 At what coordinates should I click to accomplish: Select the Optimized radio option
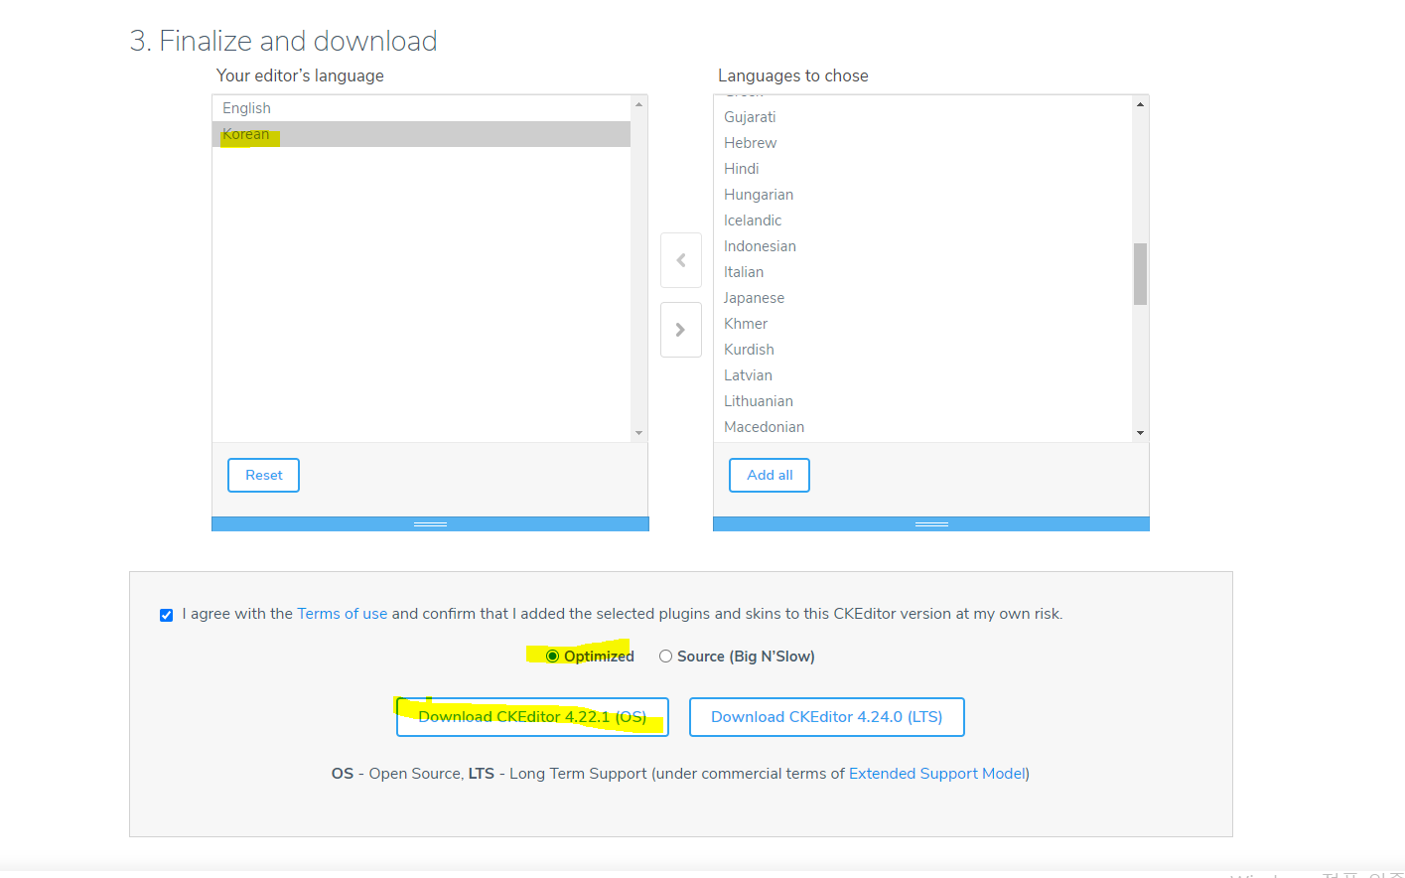pyautogui.click(x=553, y=657)
